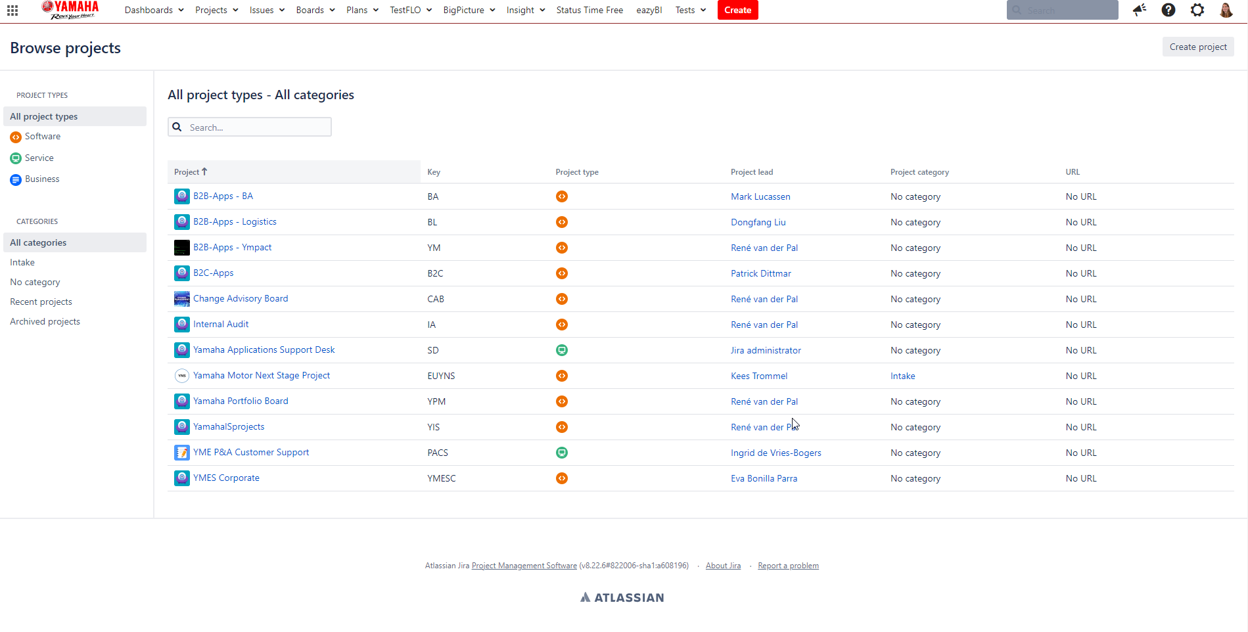Open project lead Eva Bonilla Parra
Viewport: 1248px width, 632px height.
764,478
